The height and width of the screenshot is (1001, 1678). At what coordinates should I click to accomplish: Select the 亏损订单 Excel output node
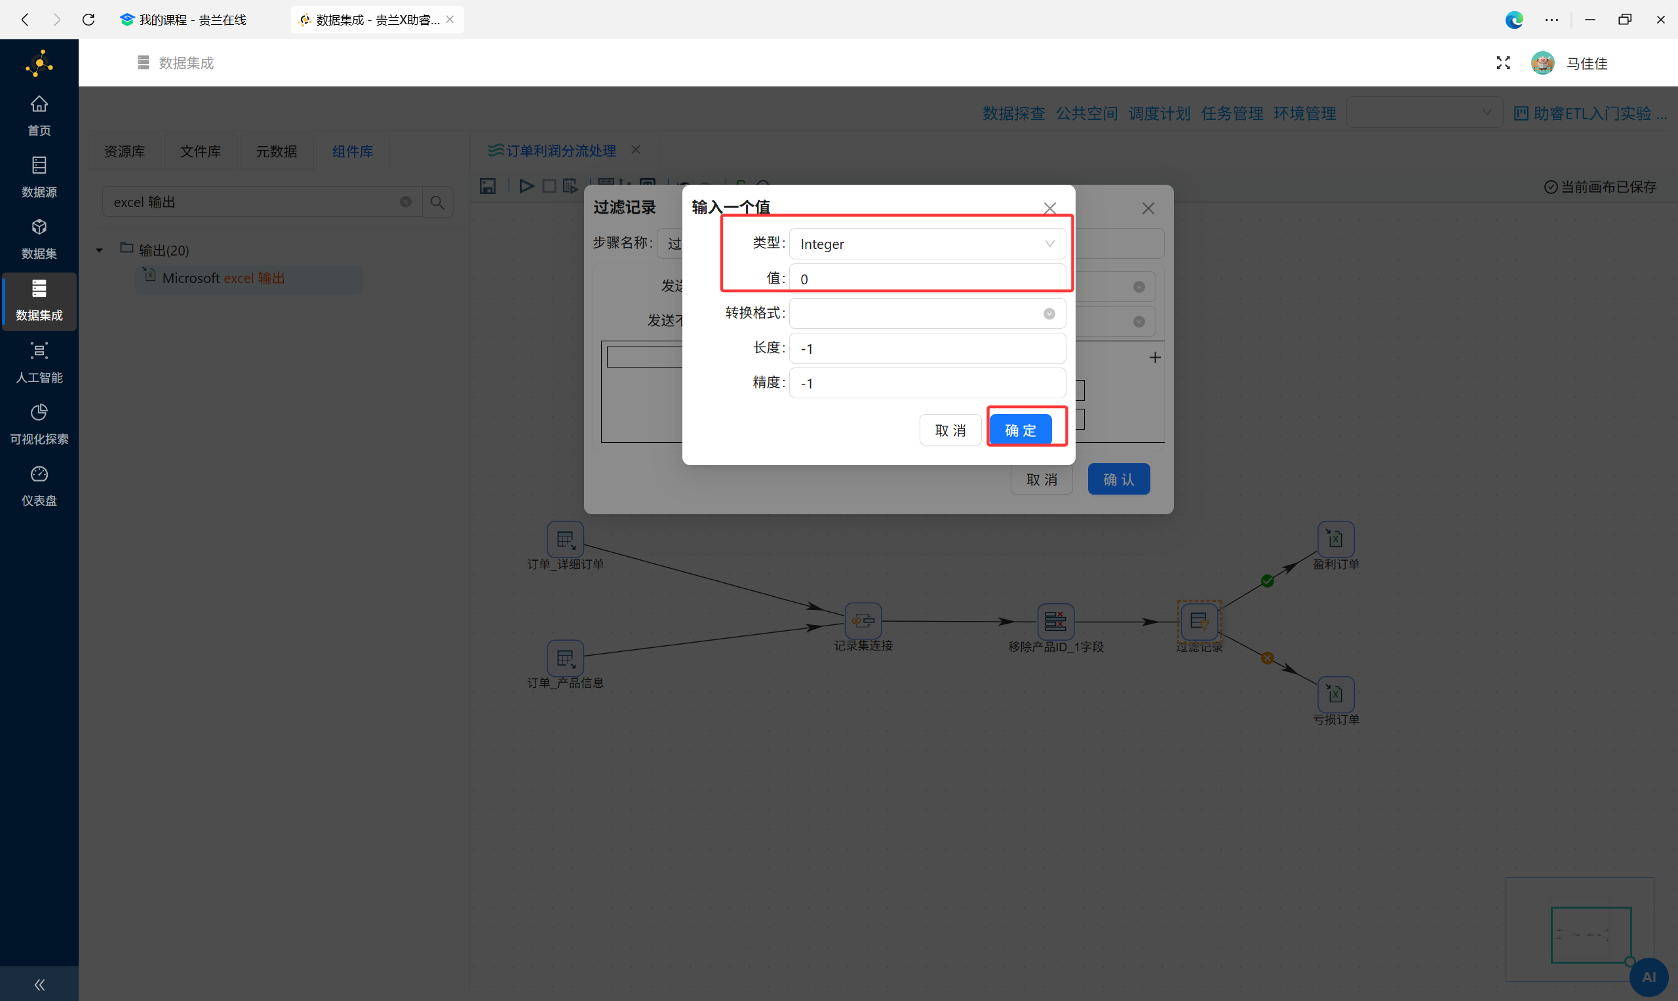click(x=1336, y=694)
